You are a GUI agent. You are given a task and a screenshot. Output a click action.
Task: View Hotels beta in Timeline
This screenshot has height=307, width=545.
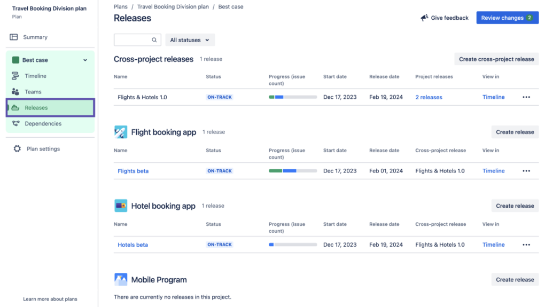tap(493, 245)
